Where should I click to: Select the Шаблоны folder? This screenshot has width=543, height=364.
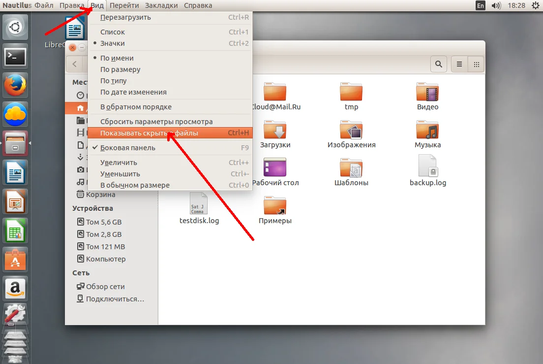351,172
